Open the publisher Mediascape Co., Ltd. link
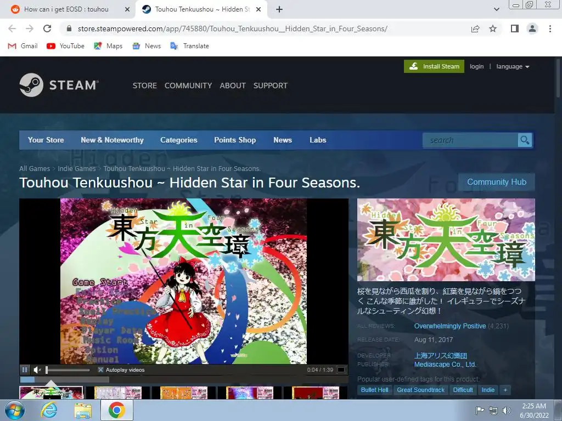562x421 pixels. [x=445, y=365]
